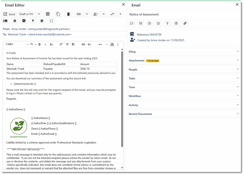Expand the Activity section
This screenshot has width=244, height=175.
(x=184, y=105)
